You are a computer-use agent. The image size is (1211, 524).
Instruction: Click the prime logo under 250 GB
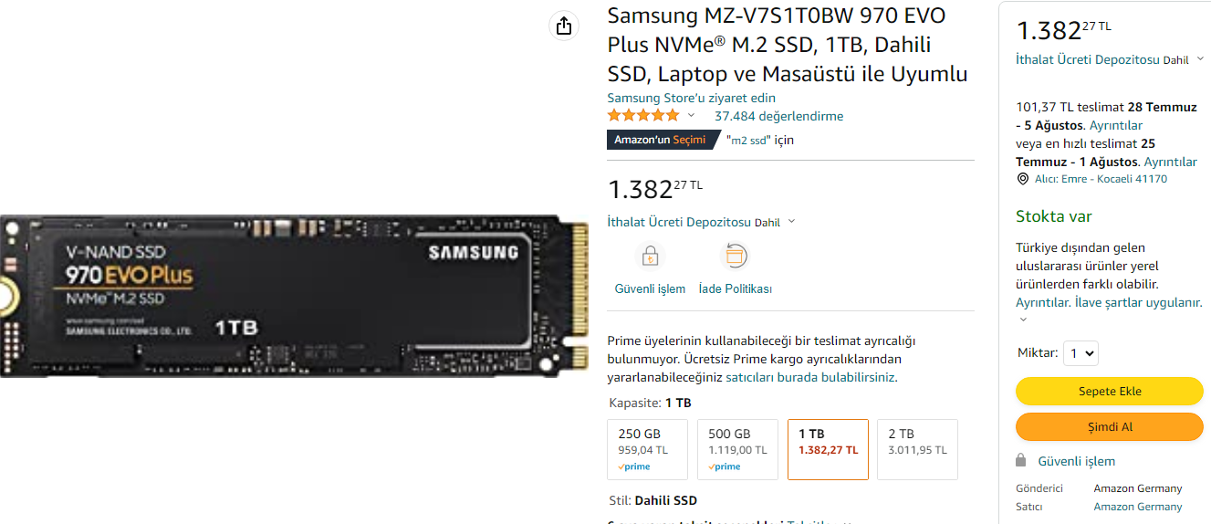[634, 466]
